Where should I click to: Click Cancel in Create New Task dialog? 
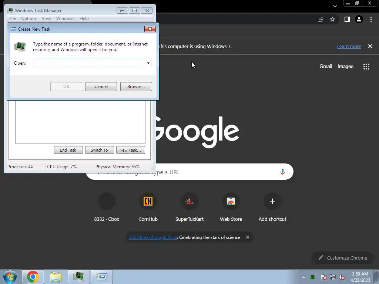click(101, 87)
